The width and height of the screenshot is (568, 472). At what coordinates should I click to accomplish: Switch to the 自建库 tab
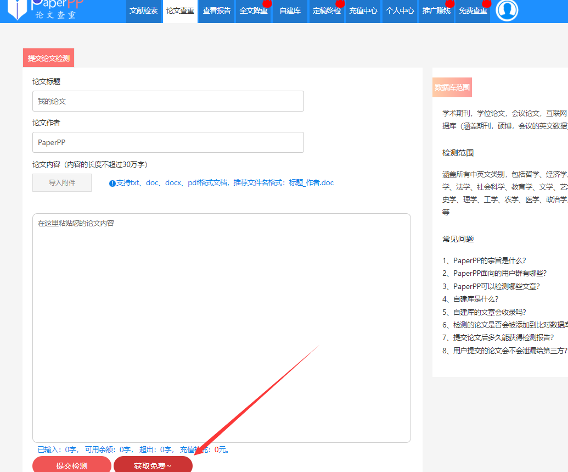coord(290,11)
